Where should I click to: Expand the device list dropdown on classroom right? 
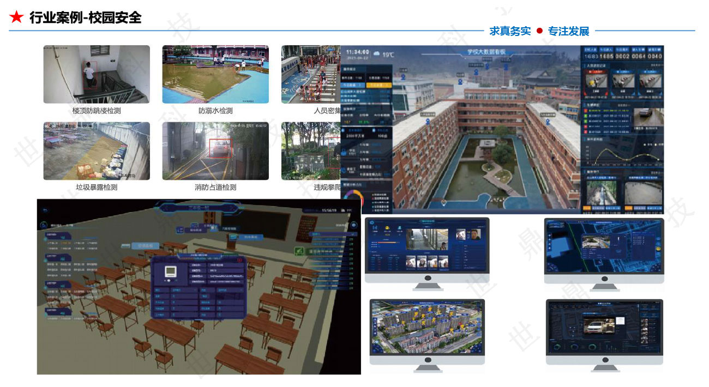point(349,234)
